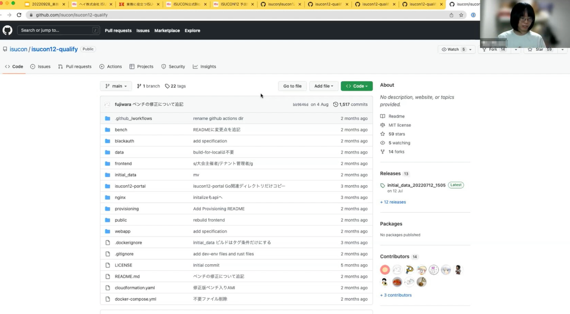Open the 1,517 commits link

click(x=350, y=105)
